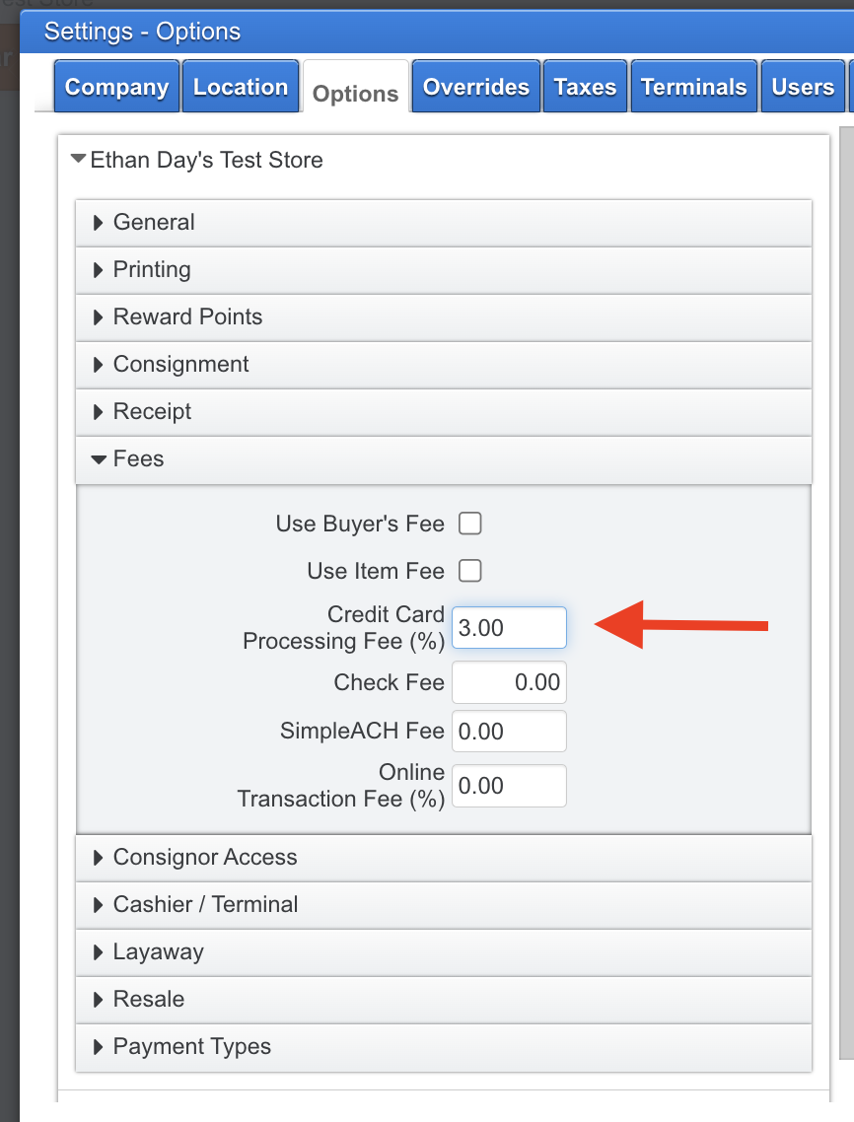Go to the Users tab
The height and width of the screenshot is (1122, 854).
pyautogui.click(x=802, y=87)
